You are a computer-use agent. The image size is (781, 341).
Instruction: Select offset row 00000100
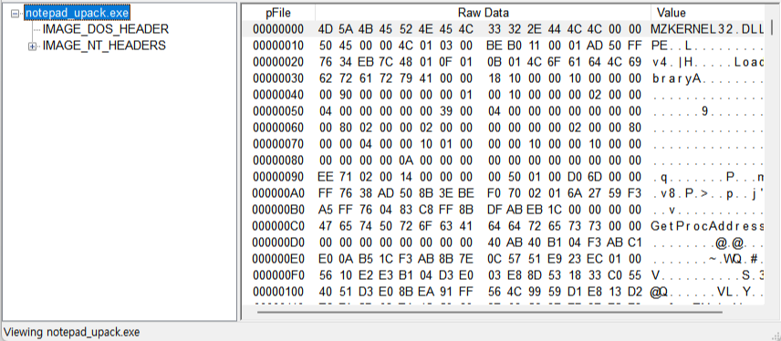click(x=503, y=292)
